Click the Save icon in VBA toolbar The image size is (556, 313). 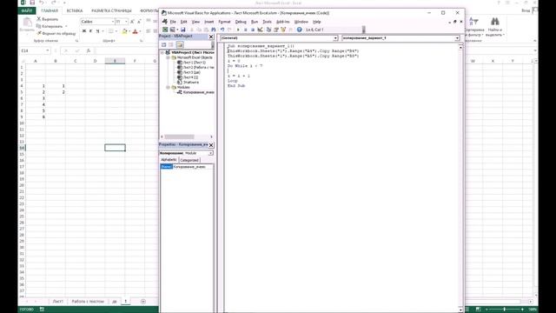pyautogui.click(x=183, y=30)
